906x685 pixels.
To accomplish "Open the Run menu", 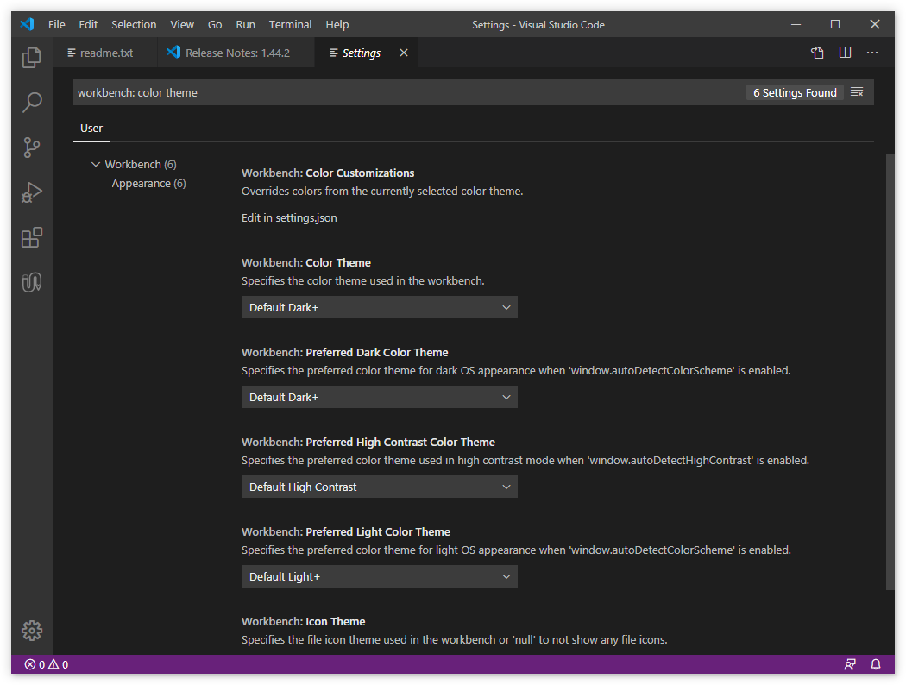I will [246, 24].
